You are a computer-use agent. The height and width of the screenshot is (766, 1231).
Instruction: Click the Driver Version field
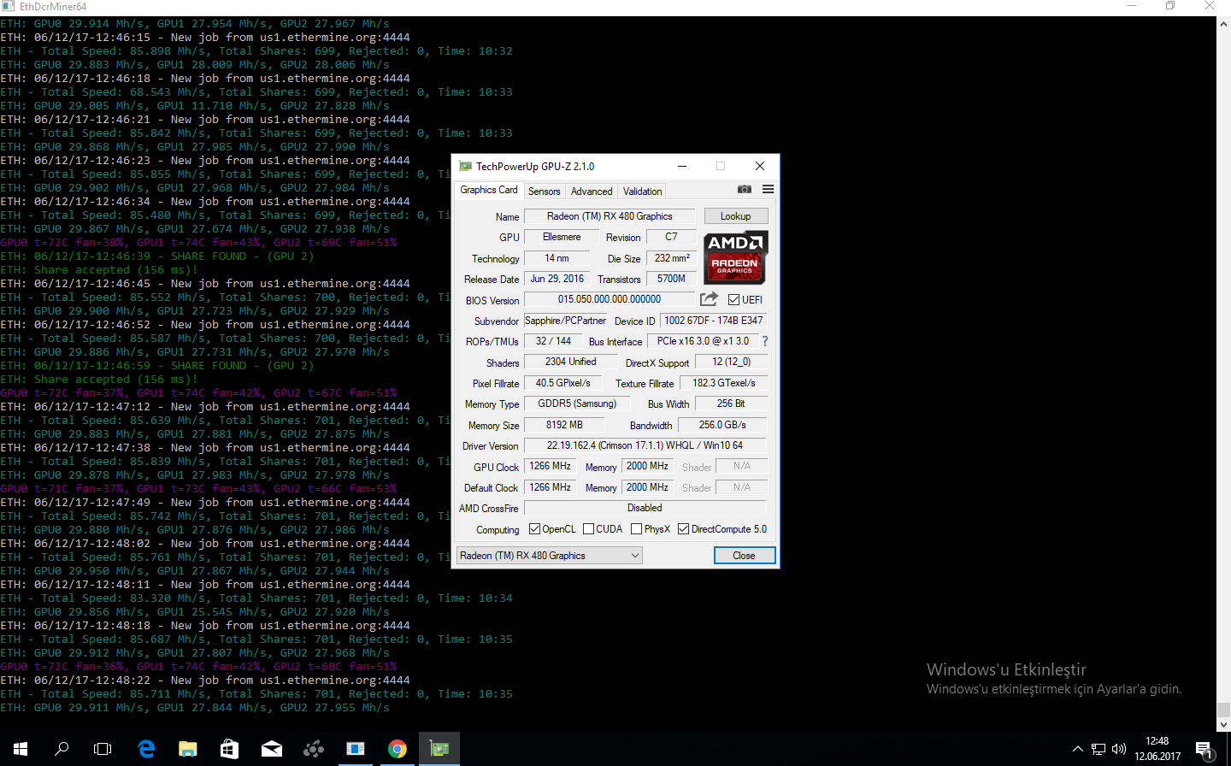[645, 445]
